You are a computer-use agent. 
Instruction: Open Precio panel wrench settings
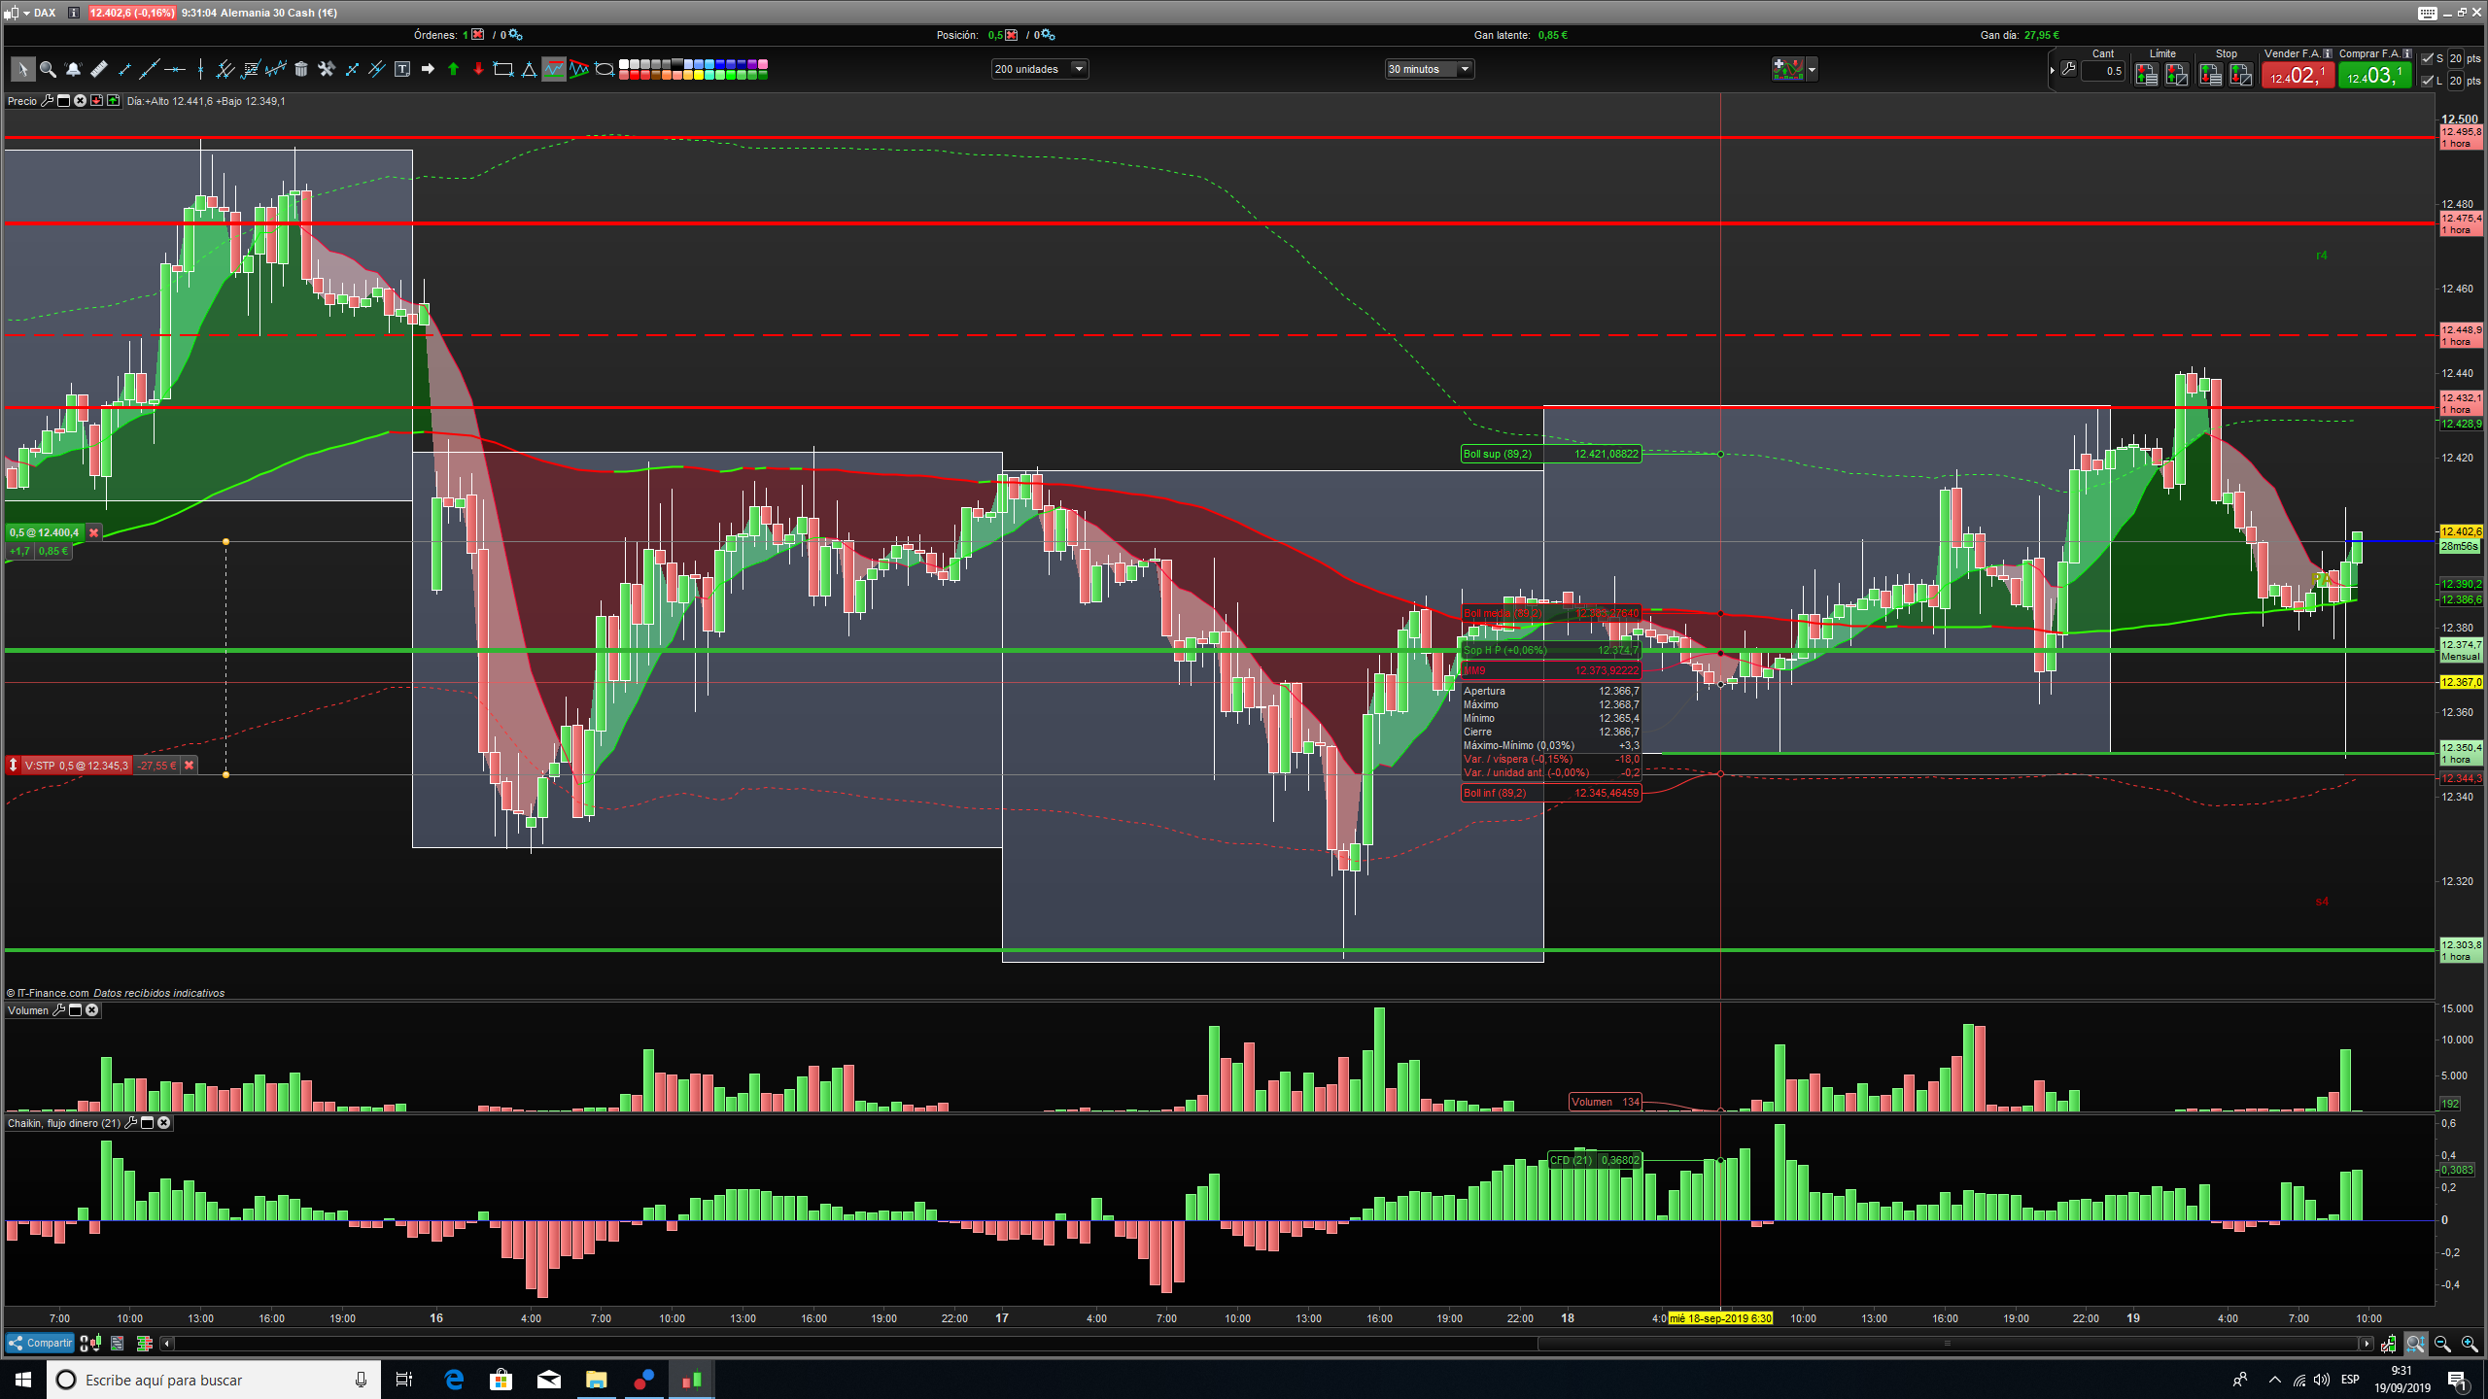point(47,101)
